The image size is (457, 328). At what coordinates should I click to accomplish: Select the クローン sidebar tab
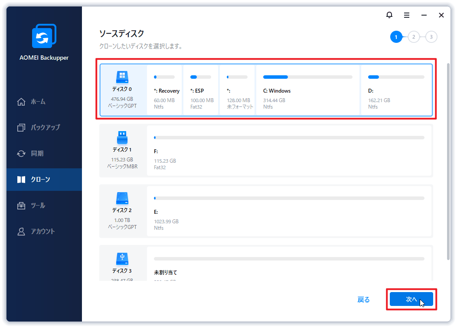coord(44,180)
